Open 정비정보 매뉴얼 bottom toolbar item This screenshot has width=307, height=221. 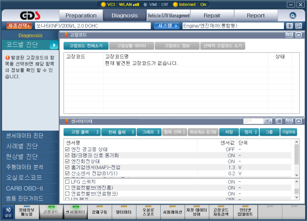(x=27, y=212)
